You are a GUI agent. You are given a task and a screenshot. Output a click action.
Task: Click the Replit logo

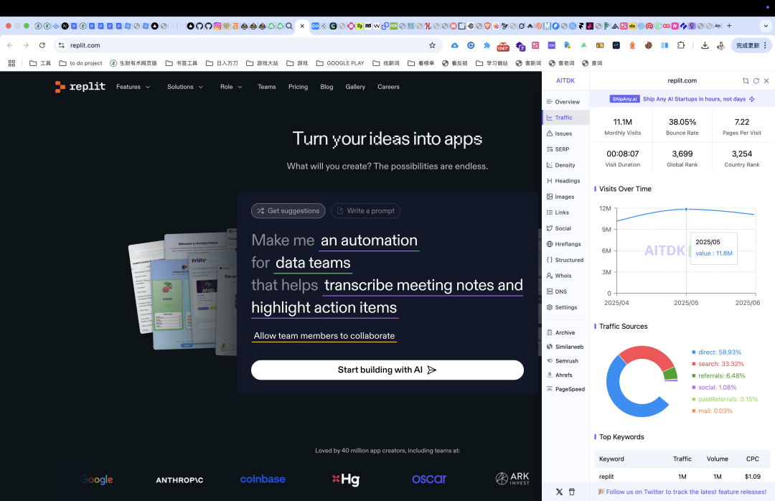point(80,87)
